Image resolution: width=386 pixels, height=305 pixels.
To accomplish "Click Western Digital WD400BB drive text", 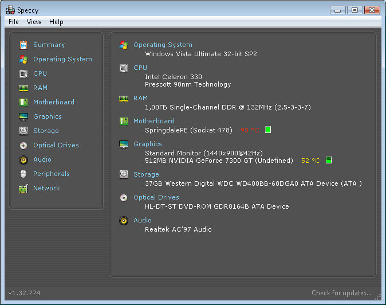I will click(x=254, y=183).
